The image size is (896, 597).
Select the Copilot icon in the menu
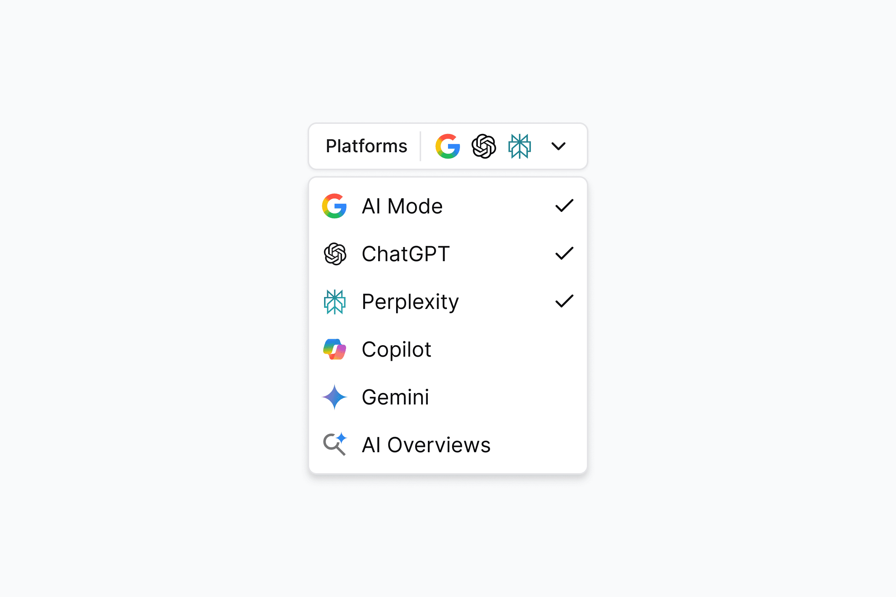point(335,350)
